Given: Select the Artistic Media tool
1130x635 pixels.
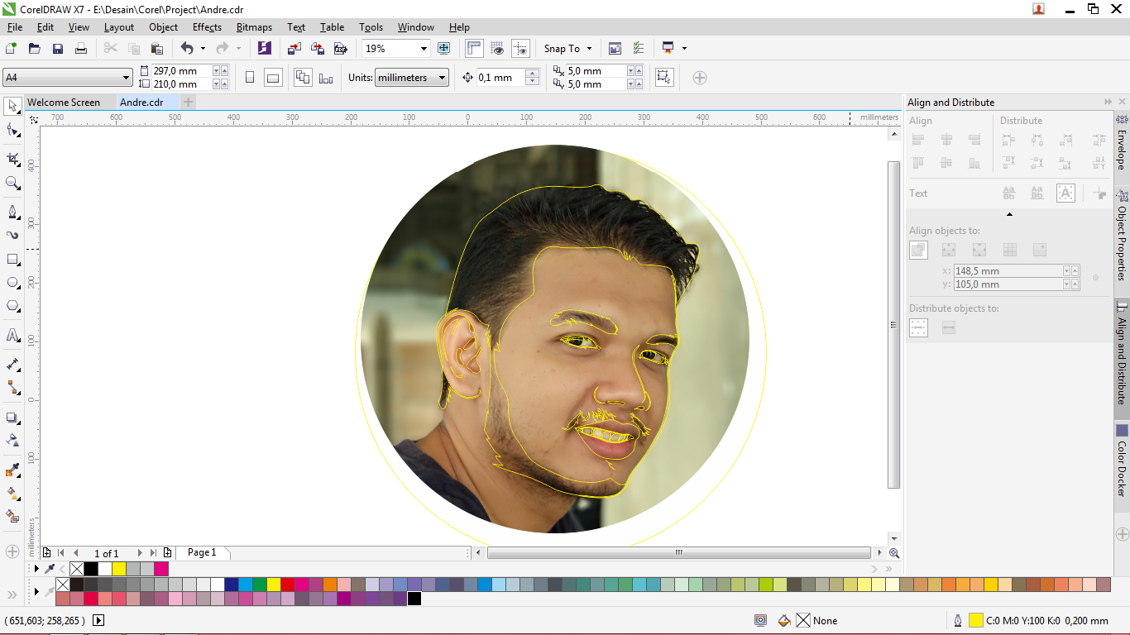Looking at the screenshot, I should [x=12, y=235].
